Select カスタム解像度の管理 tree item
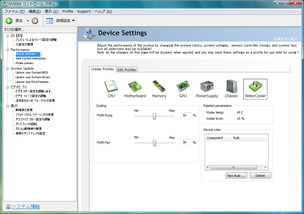304x214 pixels. 28,129
